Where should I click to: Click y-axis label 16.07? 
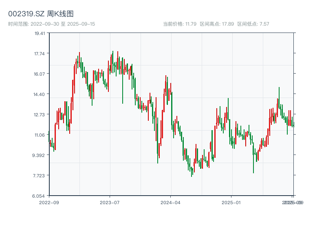pos(39,74)
